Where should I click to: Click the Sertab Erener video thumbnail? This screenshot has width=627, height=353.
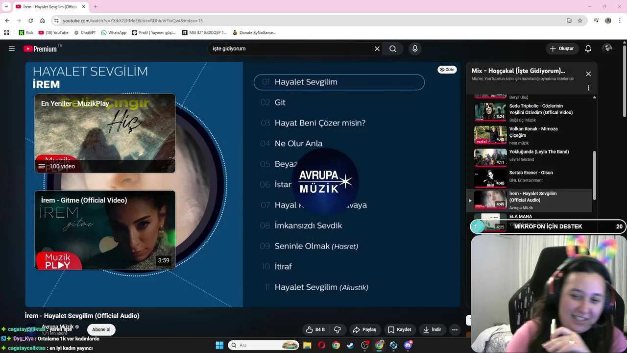pos(490,178)
